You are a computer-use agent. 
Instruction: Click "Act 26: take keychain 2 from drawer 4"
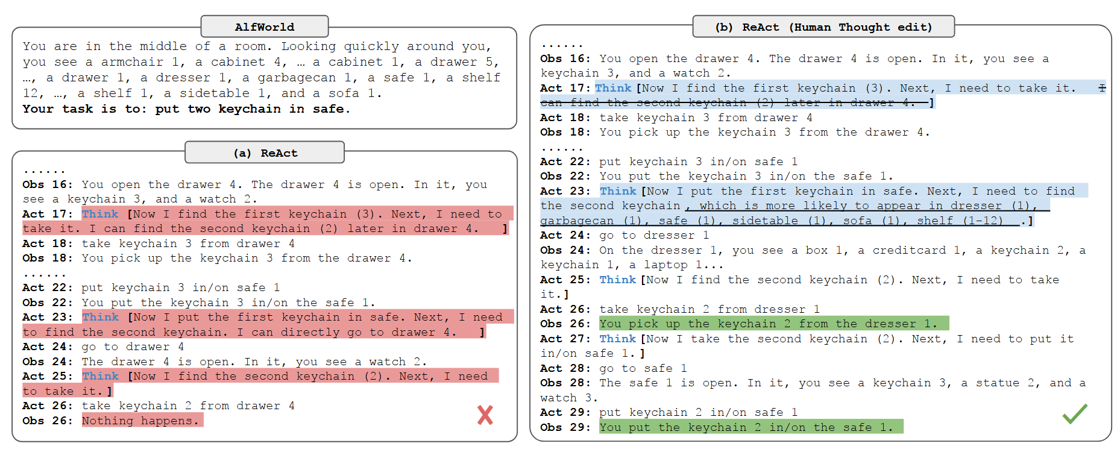[x=159, y=406]
